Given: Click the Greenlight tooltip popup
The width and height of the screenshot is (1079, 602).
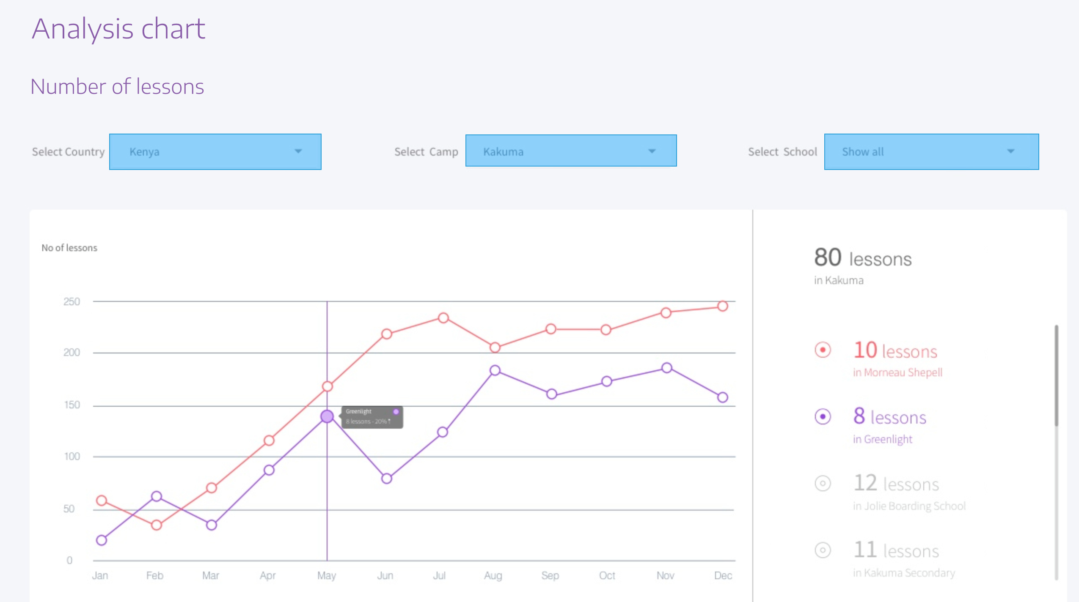Looking at the screenshot, I should 372,417.
